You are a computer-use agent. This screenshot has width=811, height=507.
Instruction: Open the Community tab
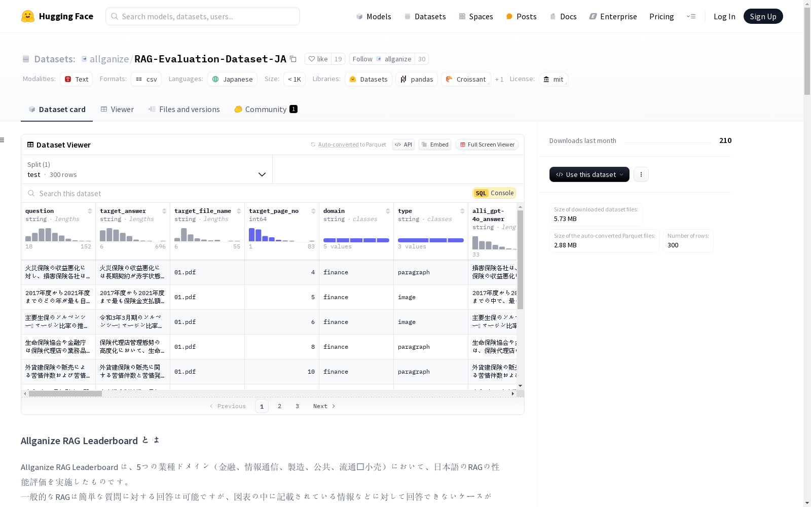point(266,110)
